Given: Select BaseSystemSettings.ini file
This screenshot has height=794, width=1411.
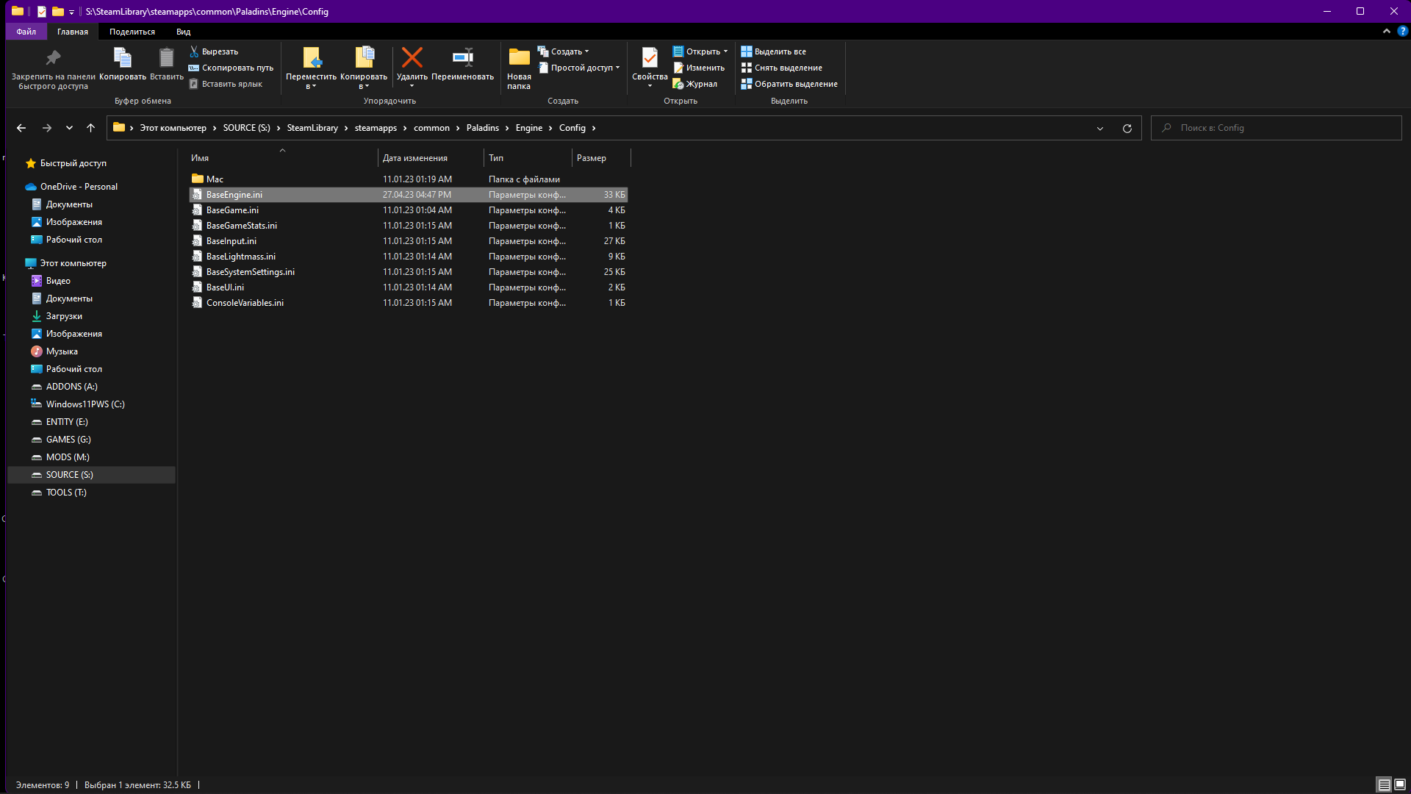Looking at the screenshot, I should [x=409, y=272].
